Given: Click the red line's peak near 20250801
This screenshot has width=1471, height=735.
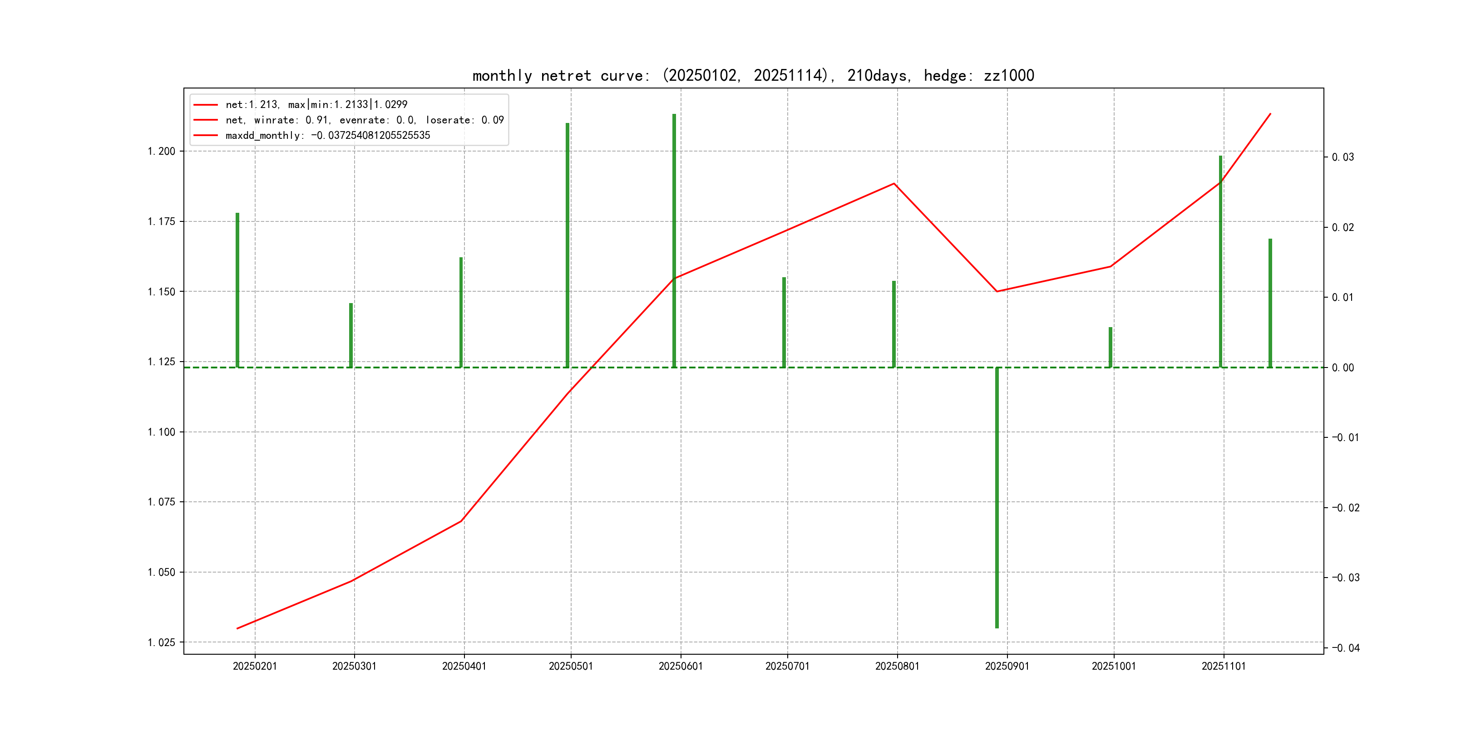Looking at the screenshot, I should pyautogui.click(x=893, y=184).
